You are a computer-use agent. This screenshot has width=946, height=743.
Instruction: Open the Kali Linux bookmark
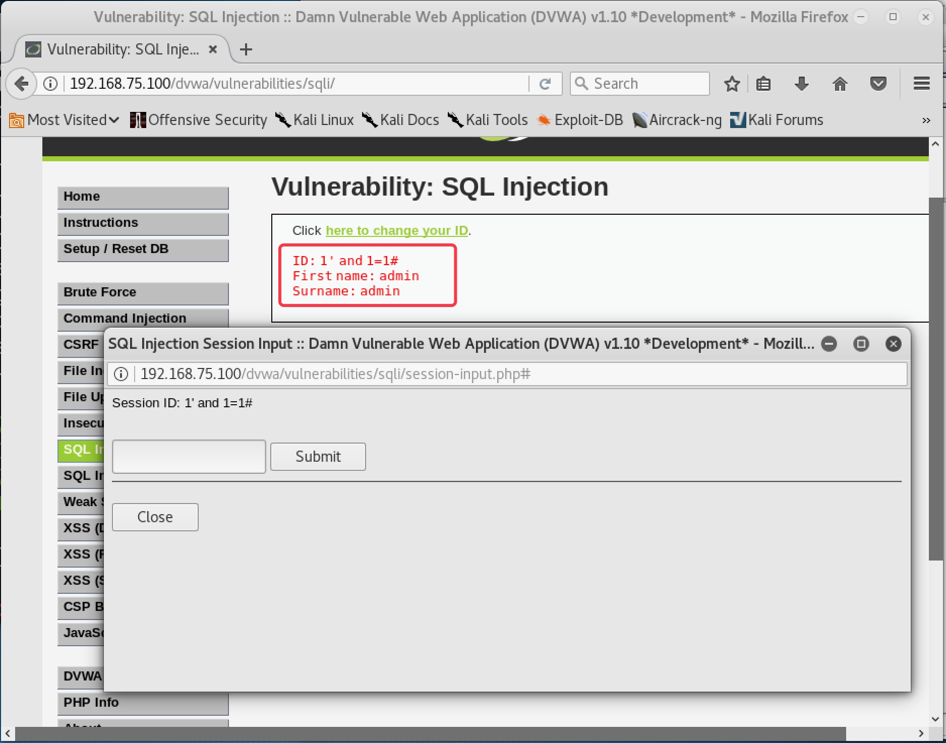click(x=314, y=120)
